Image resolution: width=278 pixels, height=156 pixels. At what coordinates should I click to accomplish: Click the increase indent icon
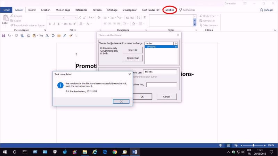(132, 17)
